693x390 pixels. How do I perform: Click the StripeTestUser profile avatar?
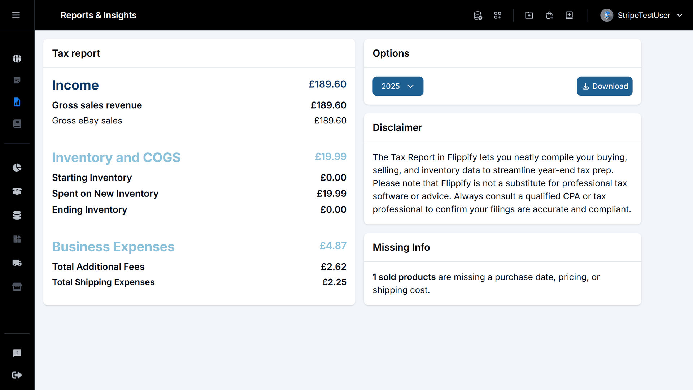(607, 15)
